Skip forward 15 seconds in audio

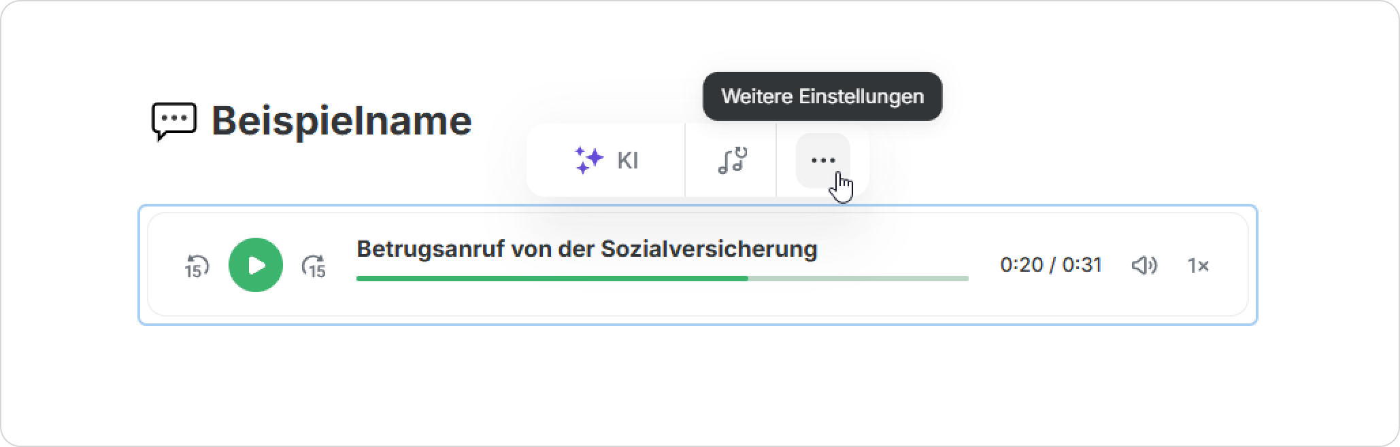314,266
